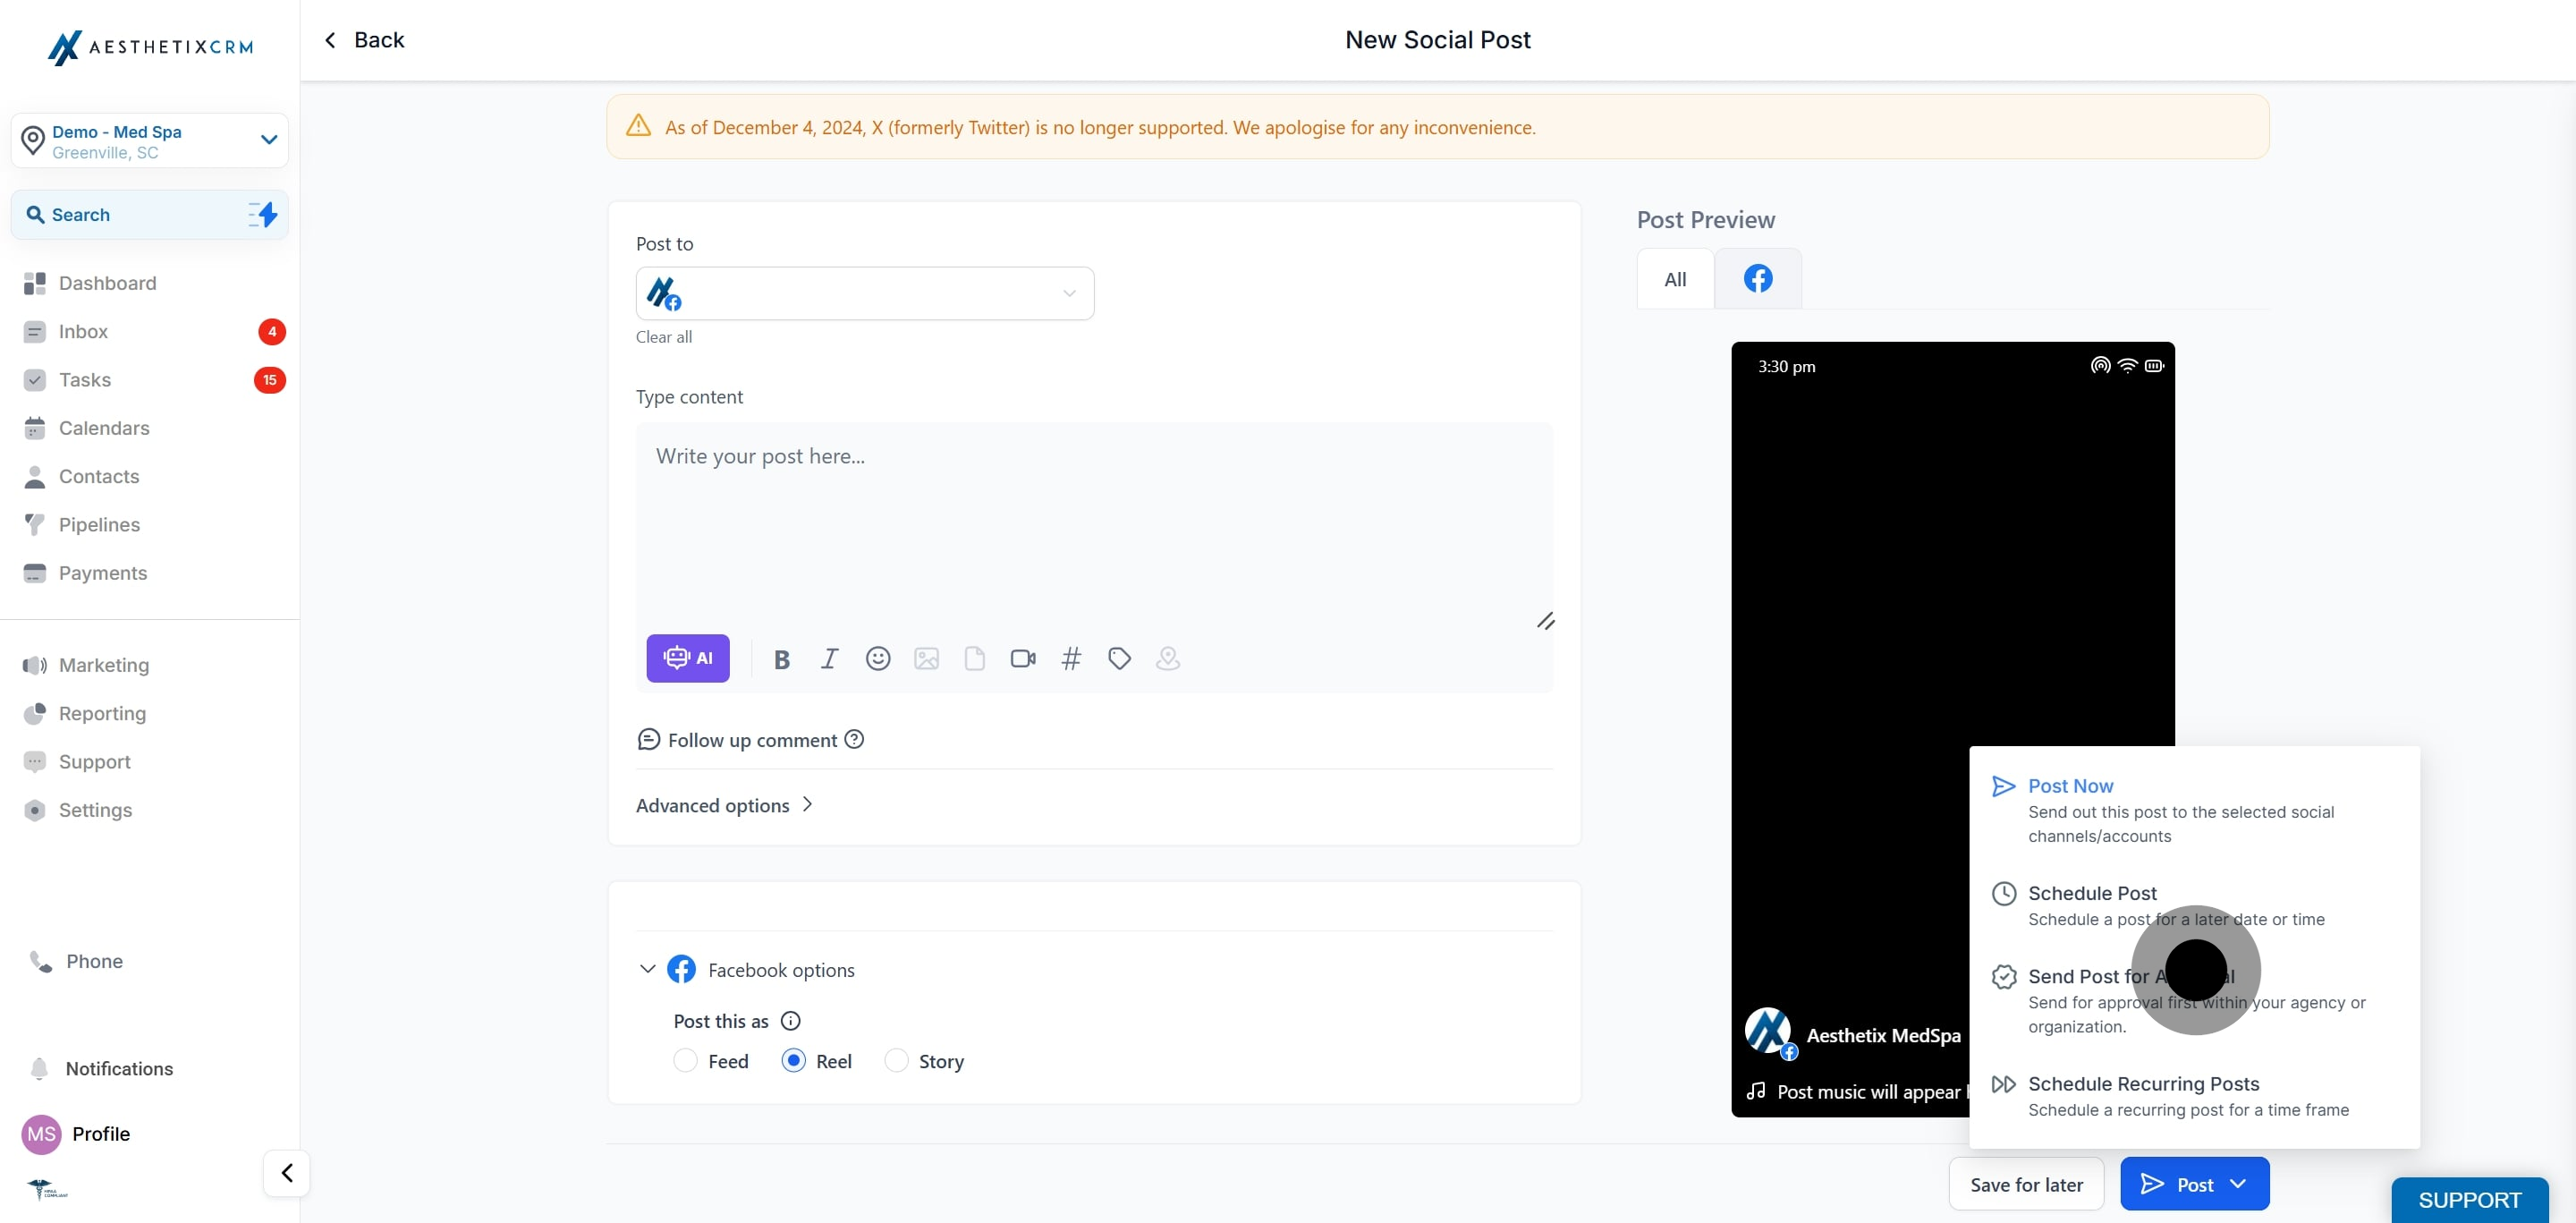
Task: Click the video upload icon
Action: [1022, 659]
